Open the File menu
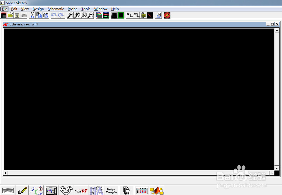Viewport: 282px width, 195px height. click(5, 9)
